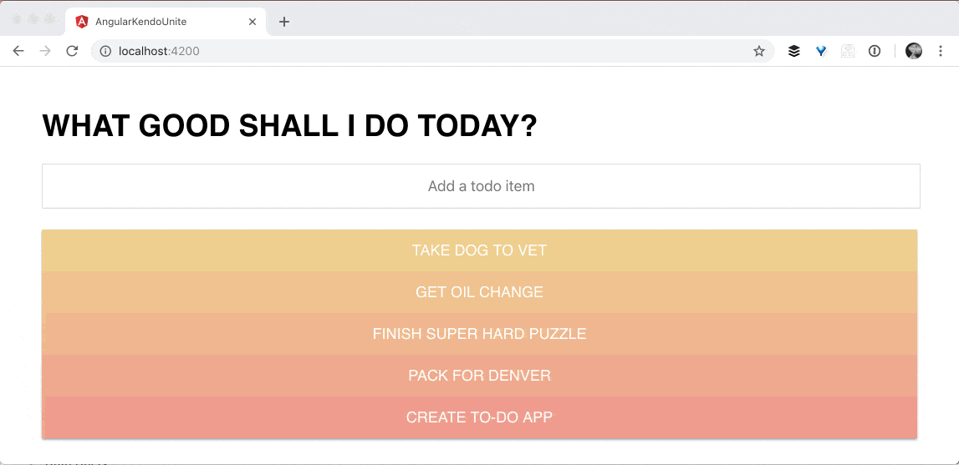
Task: Click the browser forward arrow
Action: [44, 51]
